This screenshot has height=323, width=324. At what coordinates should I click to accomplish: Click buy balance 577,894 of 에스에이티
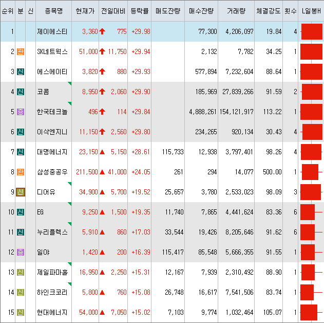pos(206,72)
